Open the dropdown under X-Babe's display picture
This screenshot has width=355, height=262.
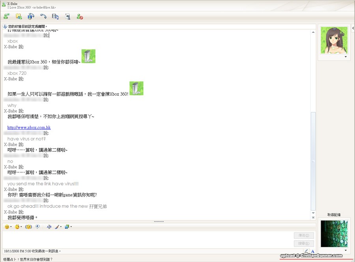(346, 57)
